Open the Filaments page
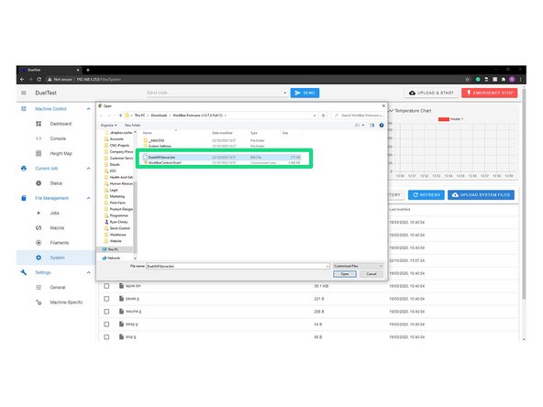 (x=60, y=243)
